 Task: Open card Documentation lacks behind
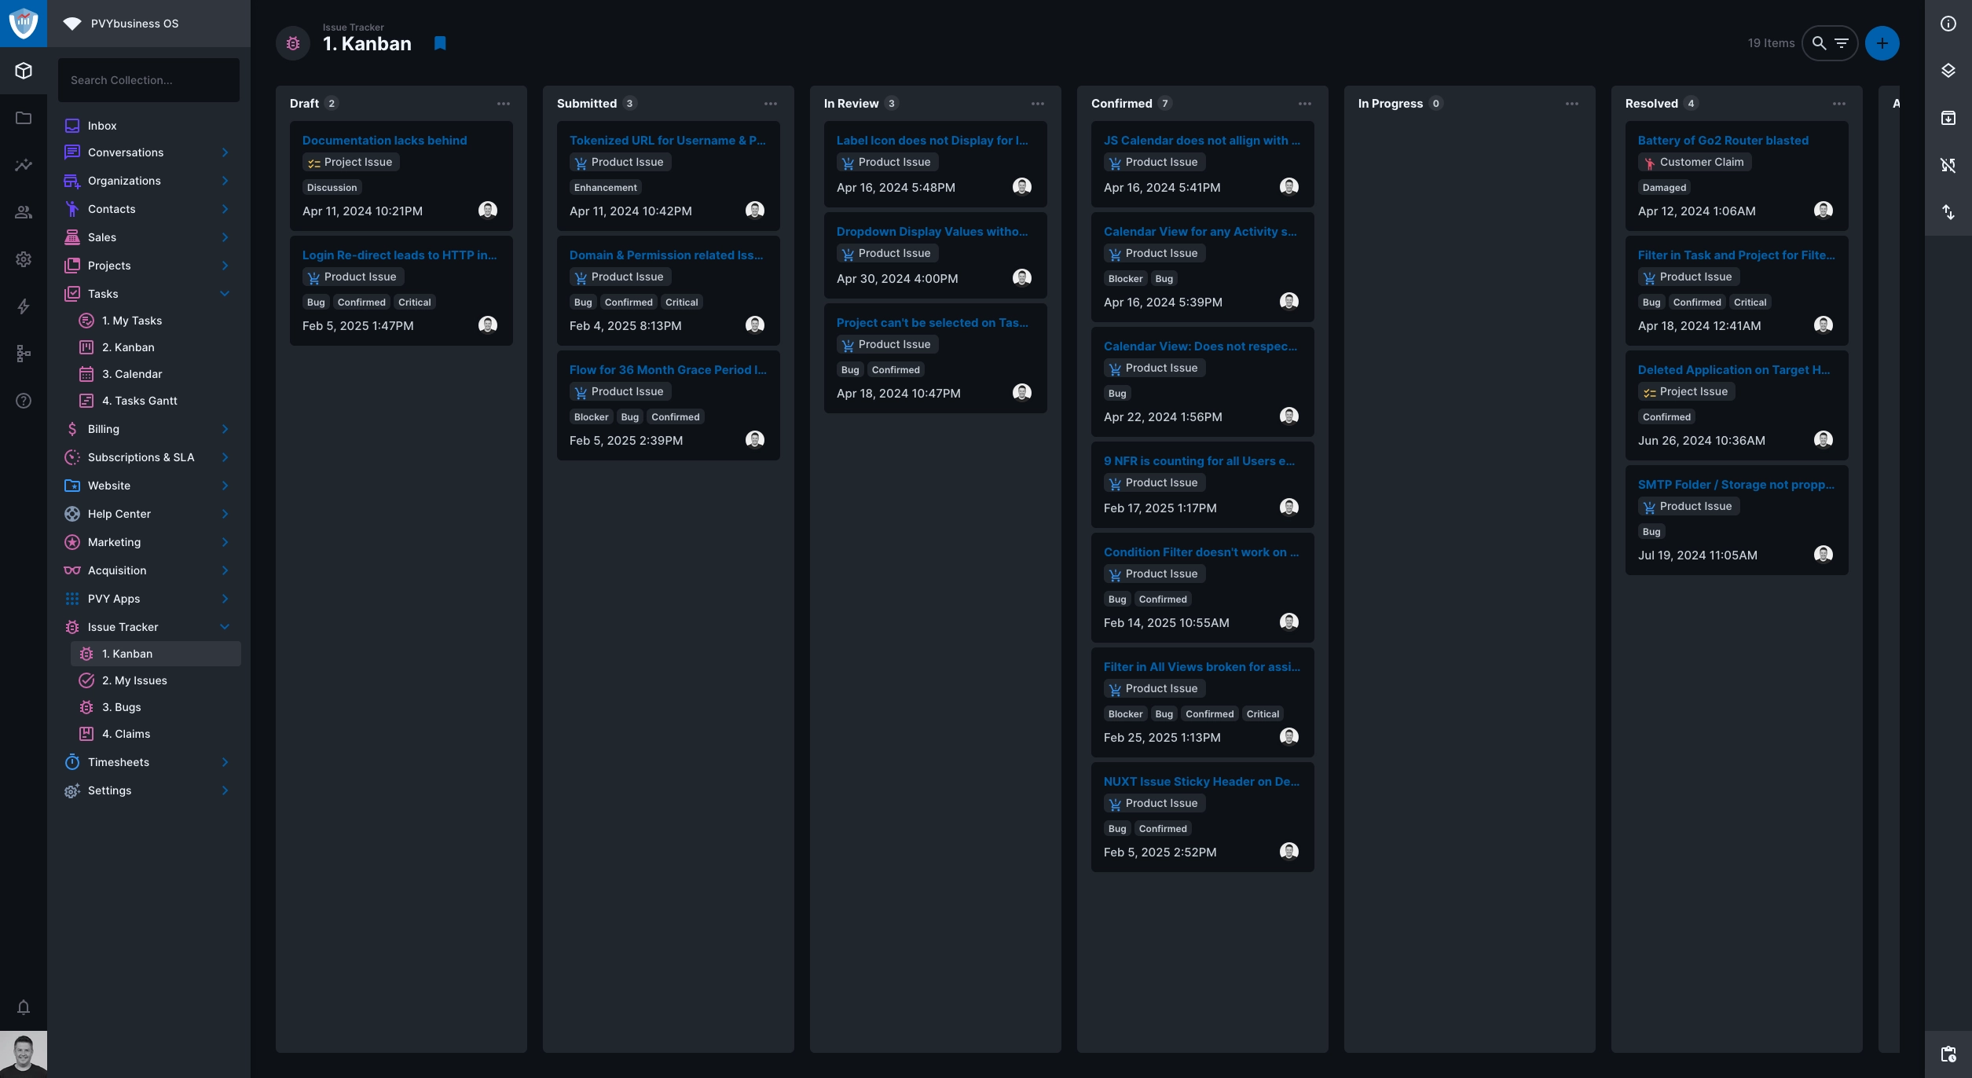(401, 176)
